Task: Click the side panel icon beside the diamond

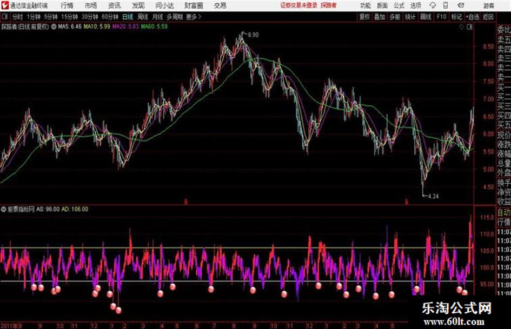Action: 469,27
